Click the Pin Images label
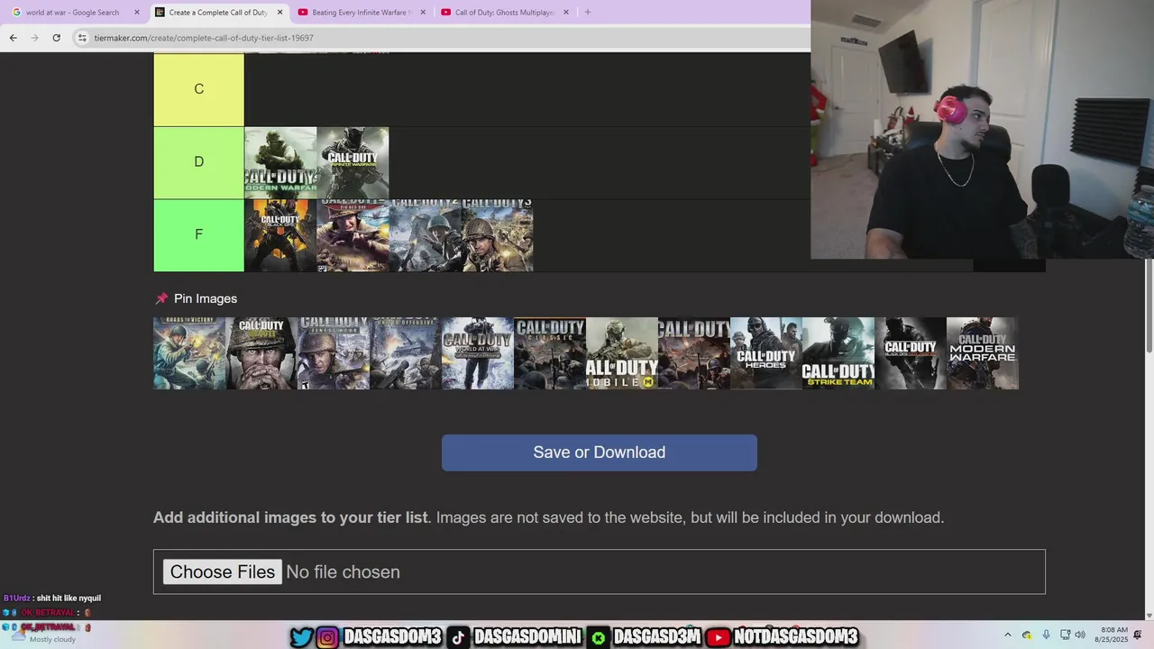The width and height of the screenshot is (1154, 649). [x=206, y=298]
